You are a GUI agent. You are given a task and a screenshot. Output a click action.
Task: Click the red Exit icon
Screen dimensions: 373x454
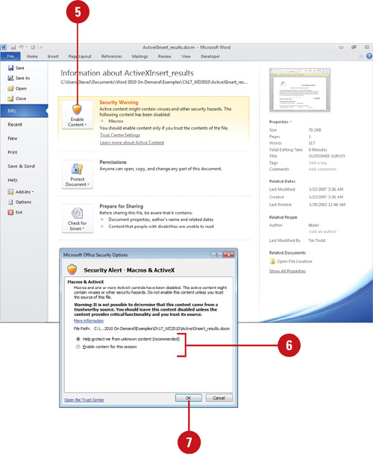tap(10, 212)
